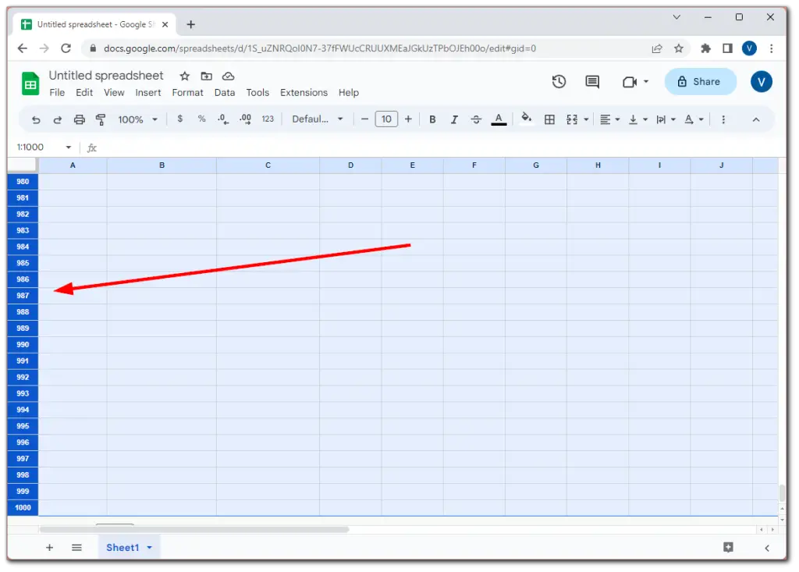Viewport: 799px width, 572px height.
Task: Select the Paint format tool
Action: pos(100,119)
